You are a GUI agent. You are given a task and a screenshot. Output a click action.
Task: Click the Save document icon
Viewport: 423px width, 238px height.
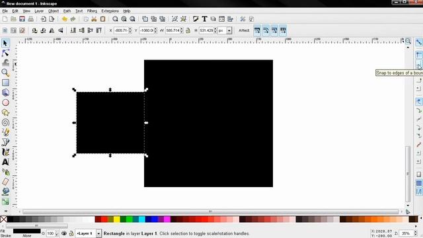tap(22, 19)
